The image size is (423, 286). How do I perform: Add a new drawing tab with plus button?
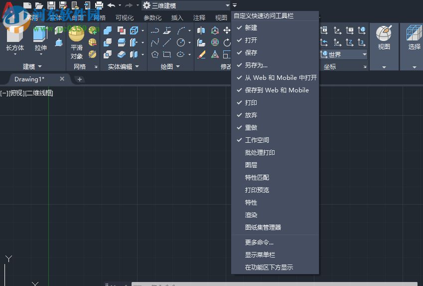pyautogui.click(x=80, y=79)
